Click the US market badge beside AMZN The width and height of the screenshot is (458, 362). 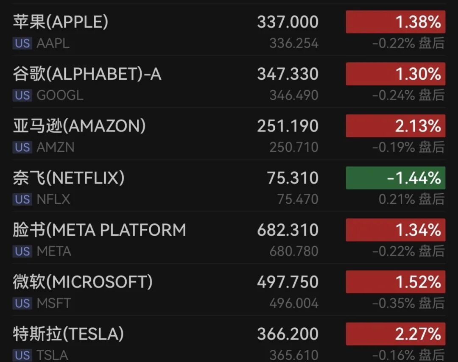[22, 148]
